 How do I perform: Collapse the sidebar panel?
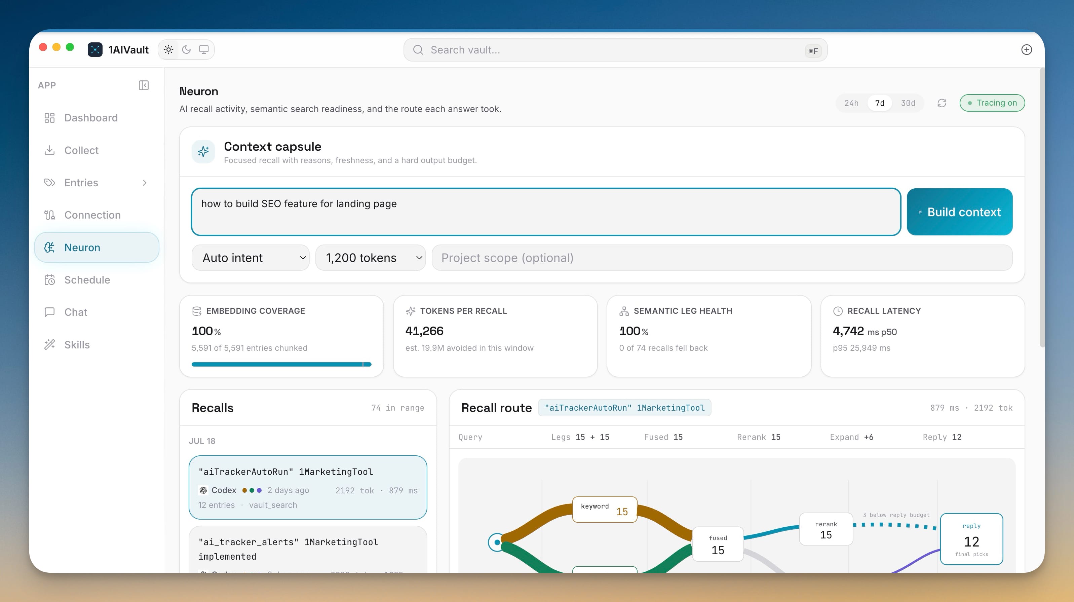(x=144, y=85)
